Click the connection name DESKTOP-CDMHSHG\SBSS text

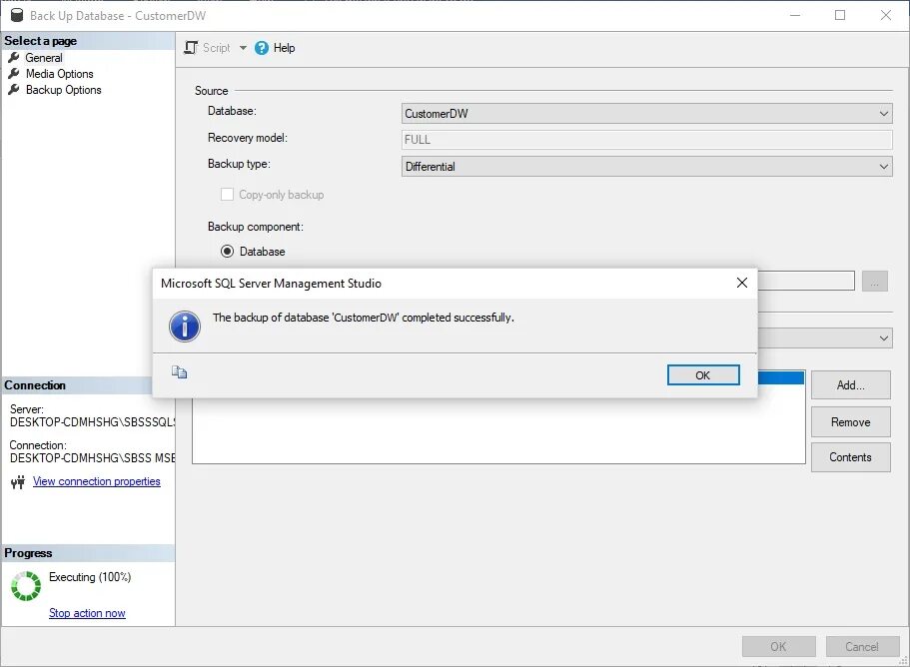point(92,458)
